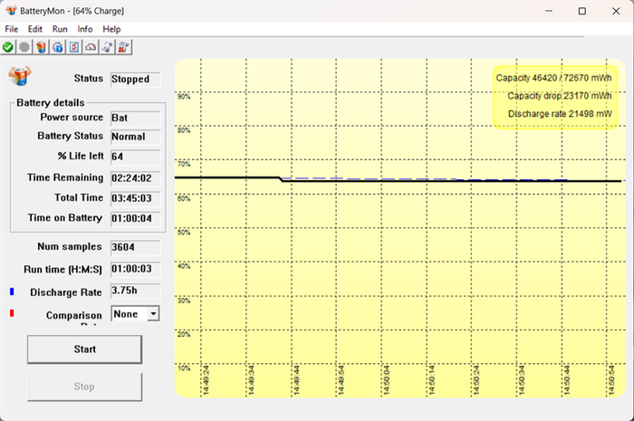
Task: Minimize the BatteryMon window
Action: click(x=549, y=11)
